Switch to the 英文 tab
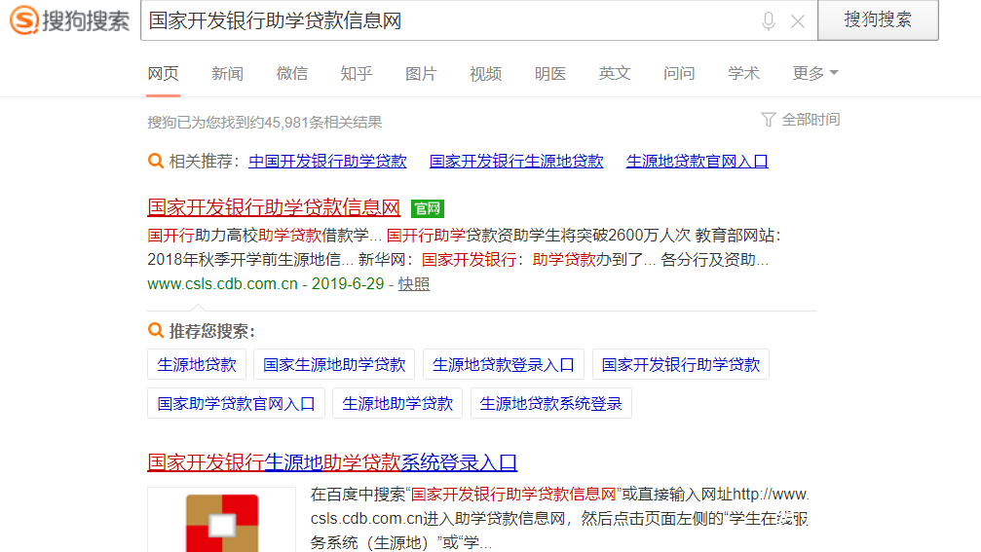981x552 pixels. coord(615,74)
